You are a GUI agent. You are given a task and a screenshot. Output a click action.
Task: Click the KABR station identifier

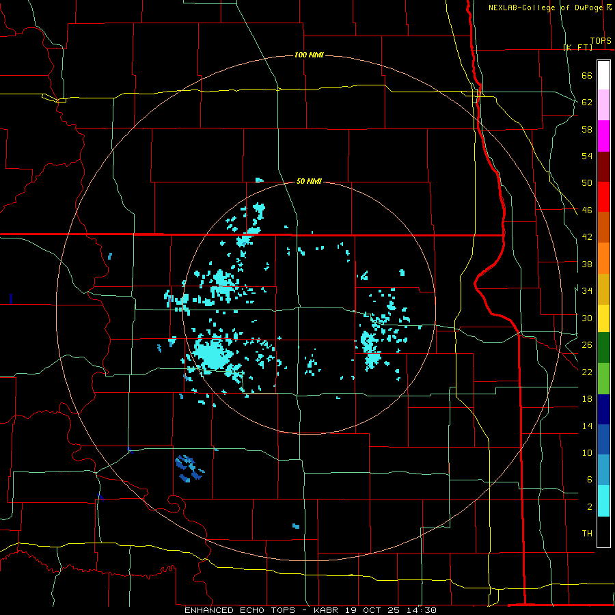(x=326, y=610)
